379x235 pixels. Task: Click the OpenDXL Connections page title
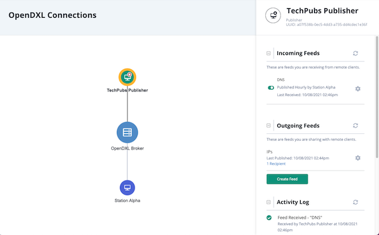(52, 15)
